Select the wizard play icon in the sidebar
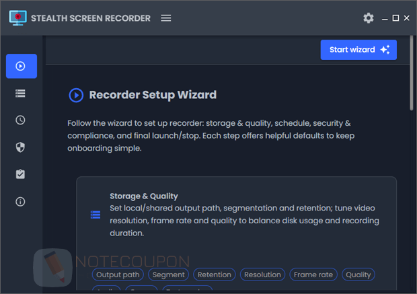Image resolution: width=417 pixels, height=294 pixels. click(x=22, y=66)
